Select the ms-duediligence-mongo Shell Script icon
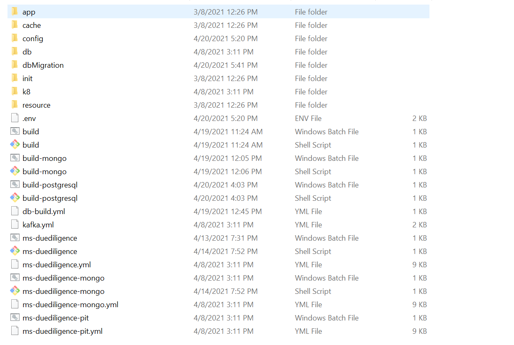 [x=15, y=291]
